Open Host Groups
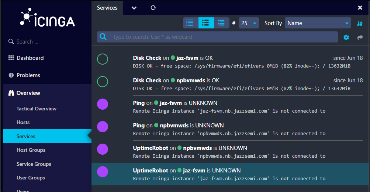The height and width of the screenshot is (192, 370). (31, 150)
